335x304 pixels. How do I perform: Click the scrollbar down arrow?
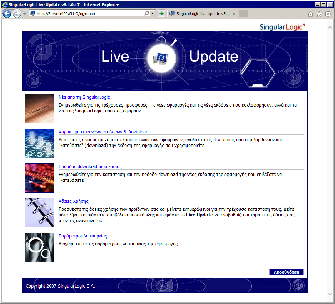pyautogui.click(x=330, y=294)
